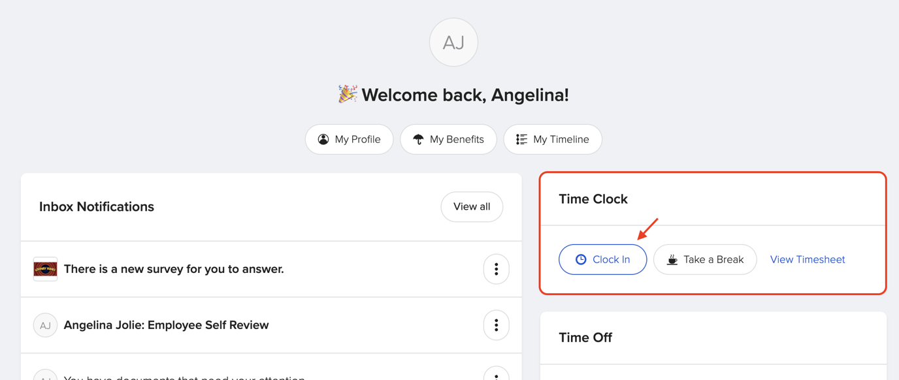The width and height of the screenshot is (899, 380).
Task: Click the AJ avatar next to Employee Self Review
Action: [x=44, y=325]
